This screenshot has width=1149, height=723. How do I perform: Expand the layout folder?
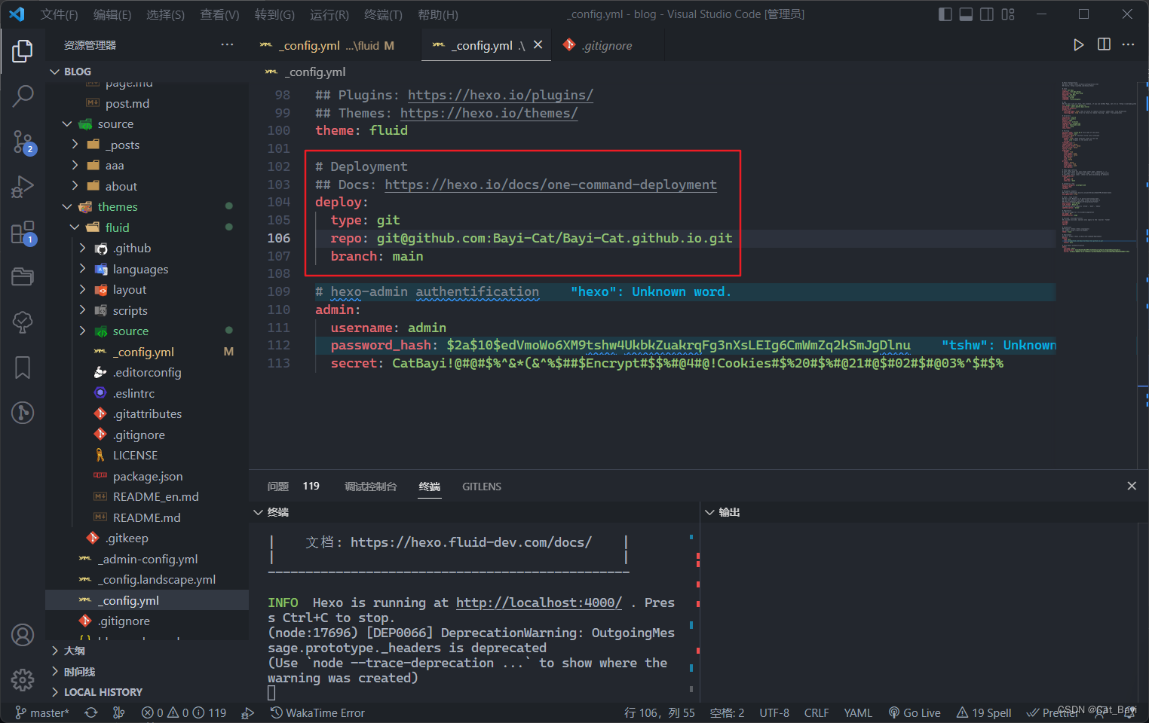pyautogui.click(x=147, y=289)
